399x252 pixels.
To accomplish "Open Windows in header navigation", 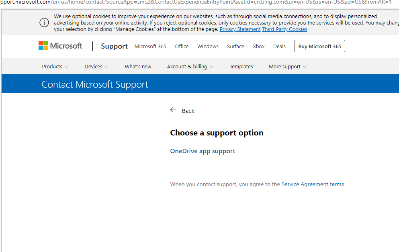I will [208, 46].
